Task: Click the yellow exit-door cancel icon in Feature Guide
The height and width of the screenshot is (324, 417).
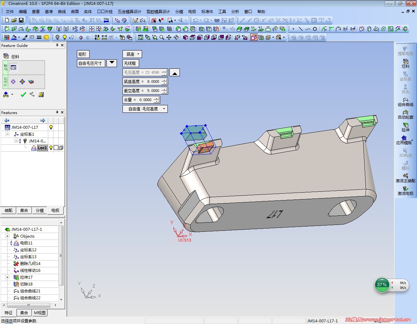Action: point(41,95)
